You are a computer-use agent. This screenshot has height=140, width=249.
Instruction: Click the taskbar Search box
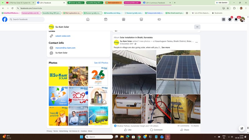click(x=99, y=137)
